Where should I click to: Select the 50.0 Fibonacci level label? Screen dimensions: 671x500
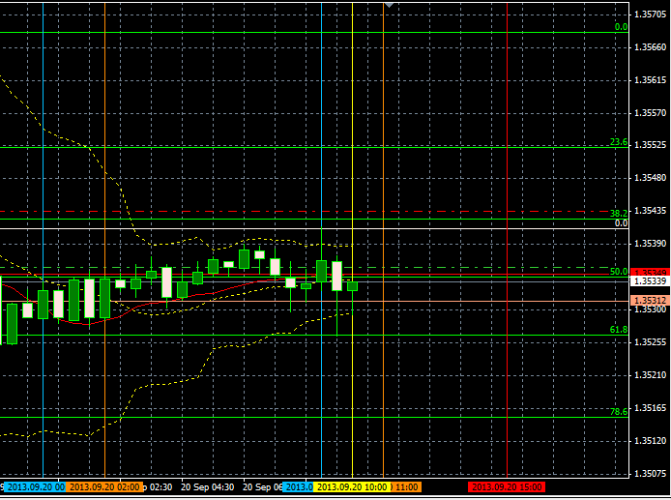tap(619, 272)
